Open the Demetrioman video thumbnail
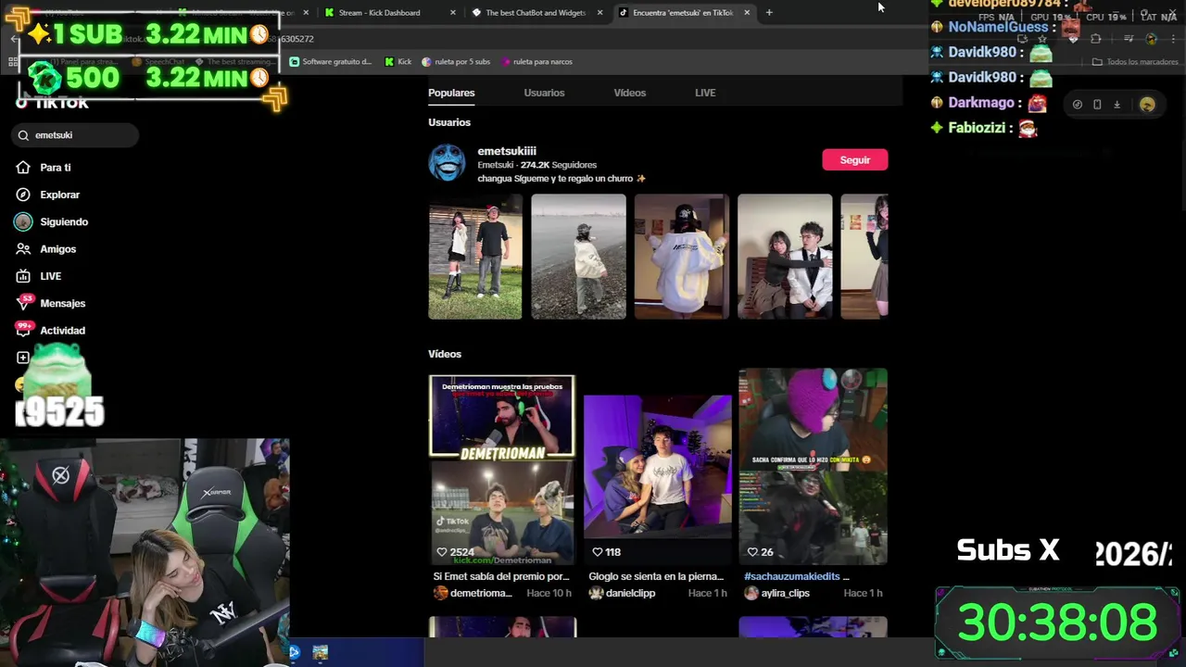 point(502,469)
